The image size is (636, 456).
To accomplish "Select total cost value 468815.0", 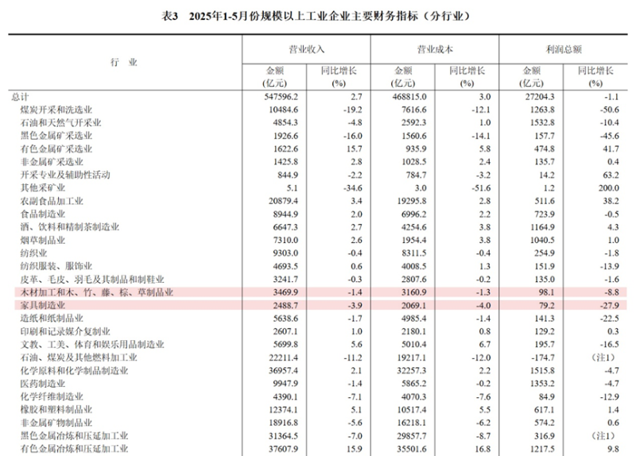I will click(x=409, y=97).
